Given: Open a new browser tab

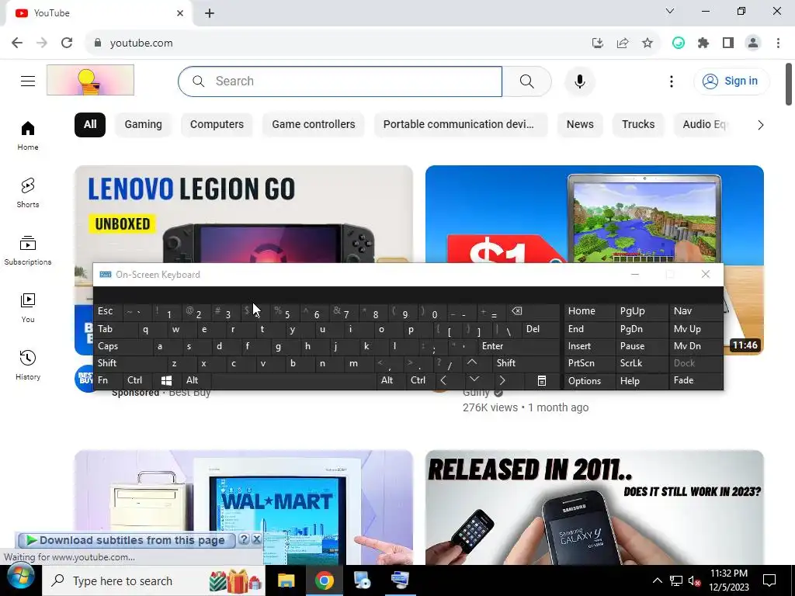Looking at the screenshot, I should 210,13.
